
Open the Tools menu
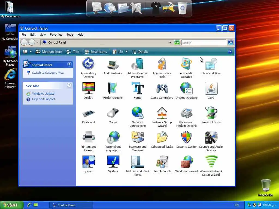click(x=70, y=35)
